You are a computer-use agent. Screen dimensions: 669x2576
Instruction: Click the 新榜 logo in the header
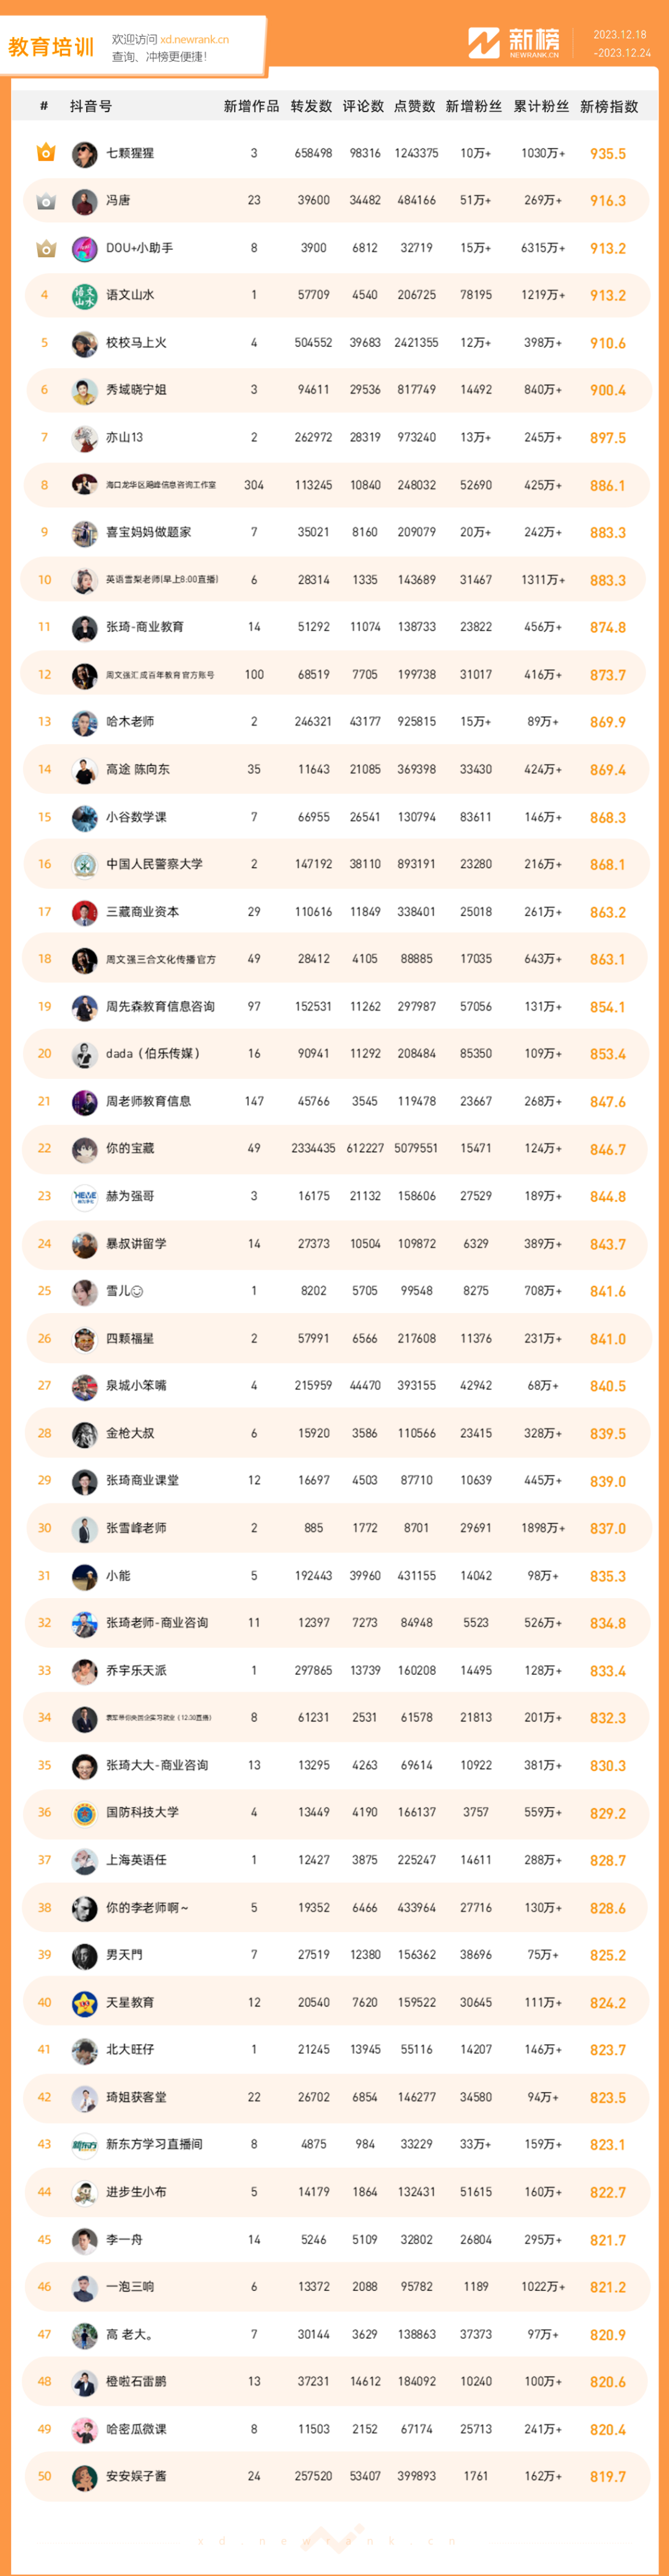(x=514, y=42)
